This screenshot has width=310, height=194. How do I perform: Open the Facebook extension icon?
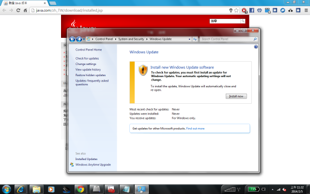pyautogui.click(x=252, y=10)
